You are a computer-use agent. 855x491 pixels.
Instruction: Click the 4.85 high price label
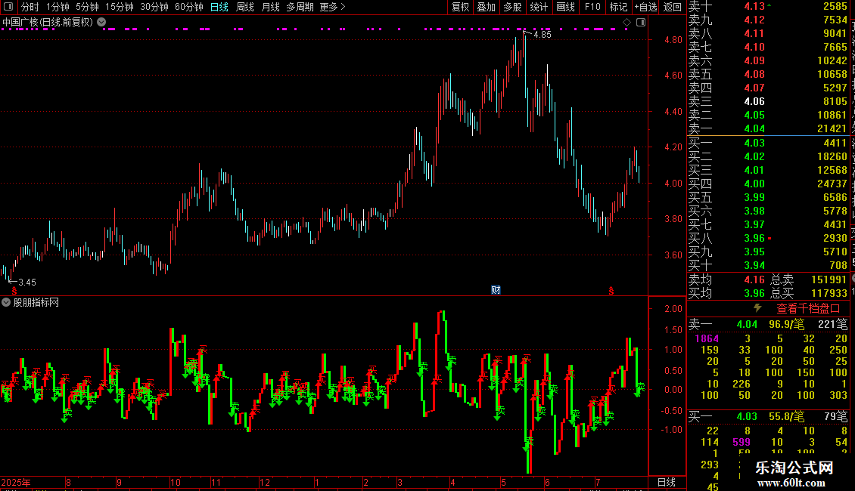pos(542,34)
